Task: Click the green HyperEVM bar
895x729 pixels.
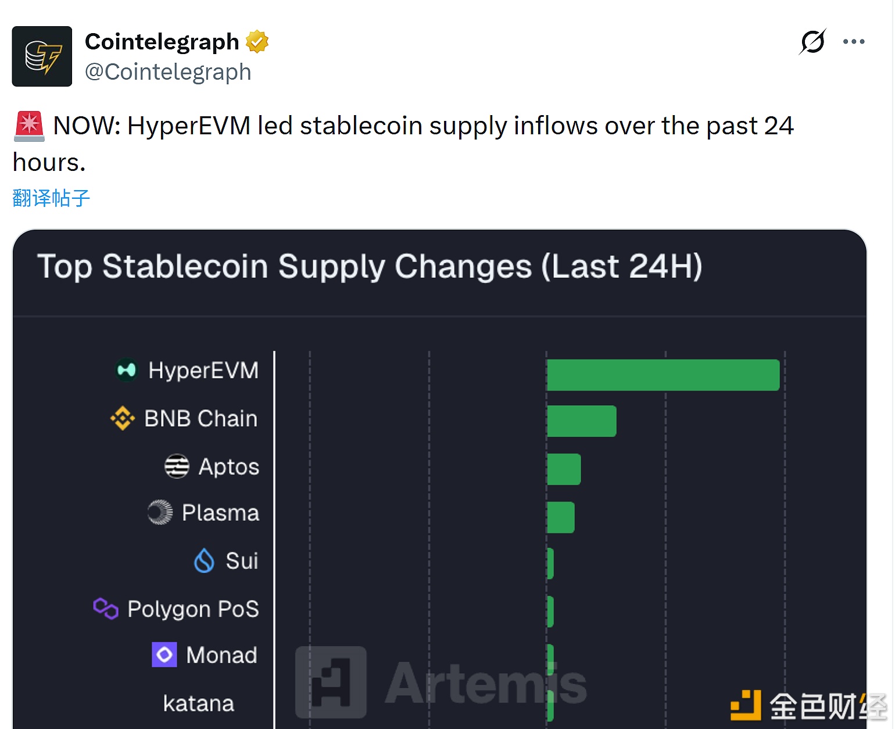Action: click(x=663, y=375)
